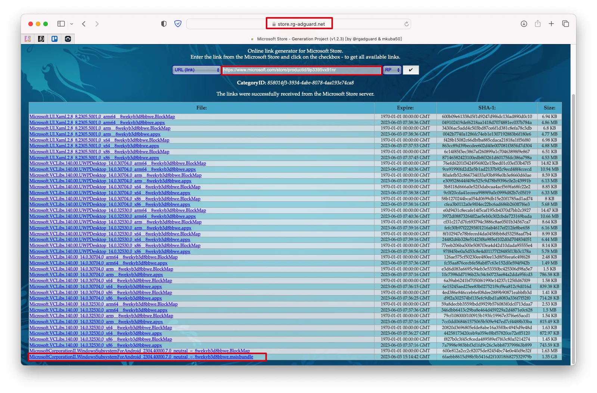Open the sidebar tab group chevron menu
597x393 pixels.
[72, 24]
